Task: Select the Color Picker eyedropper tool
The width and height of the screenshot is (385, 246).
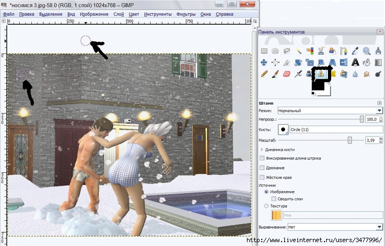Action: coord(355,51)
